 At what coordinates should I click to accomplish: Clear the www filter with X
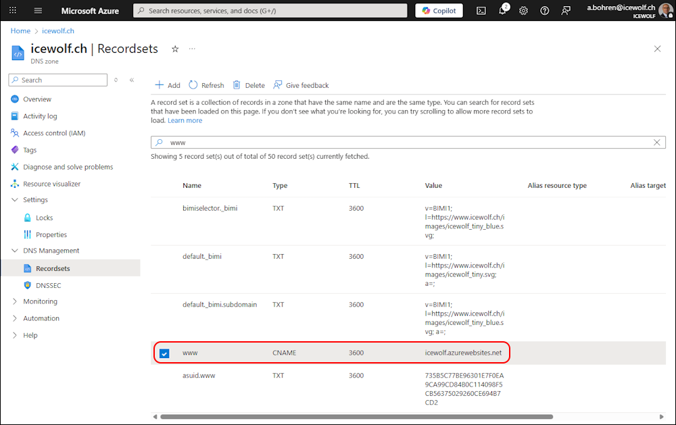657,143
